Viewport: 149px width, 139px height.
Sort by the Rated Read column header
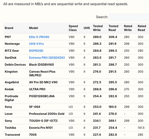point(142,28)
